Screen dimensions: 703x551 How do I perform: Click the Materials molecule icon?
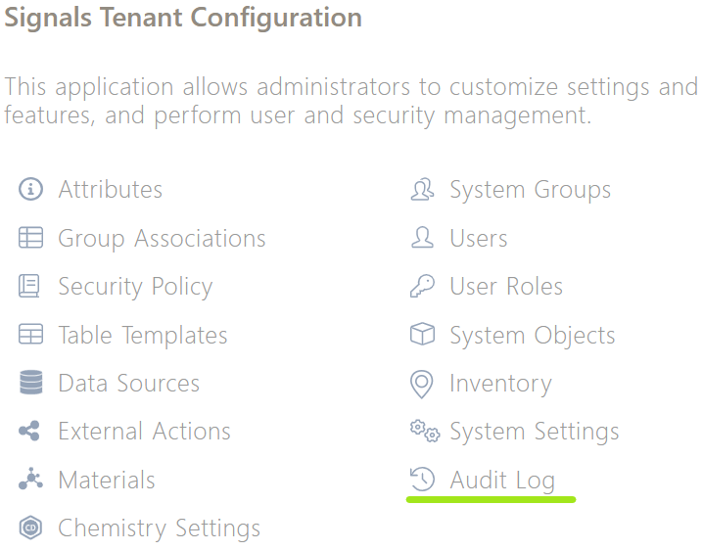tap(30, 479)
